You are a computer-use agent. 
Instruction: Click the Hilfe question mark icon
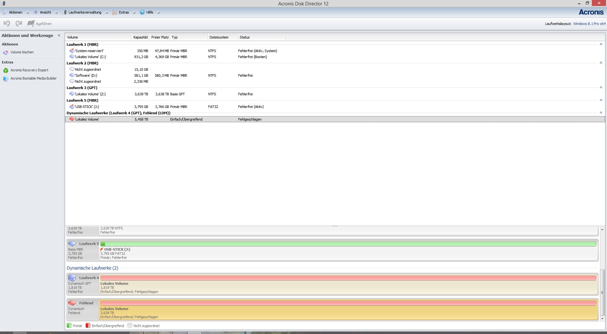pos(142,12)
